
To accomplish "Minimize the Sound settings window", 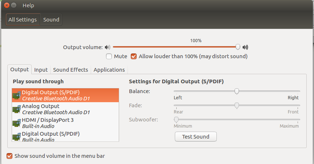I will click(13, 5).
